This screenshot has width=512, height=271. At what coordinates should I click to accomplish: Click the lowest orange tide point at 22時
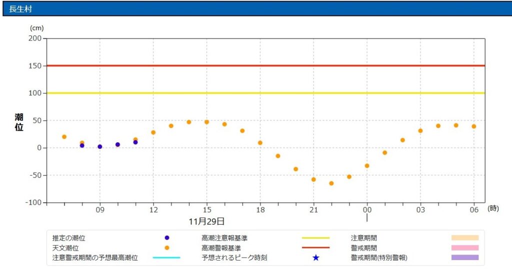click(x=331, y=183)
